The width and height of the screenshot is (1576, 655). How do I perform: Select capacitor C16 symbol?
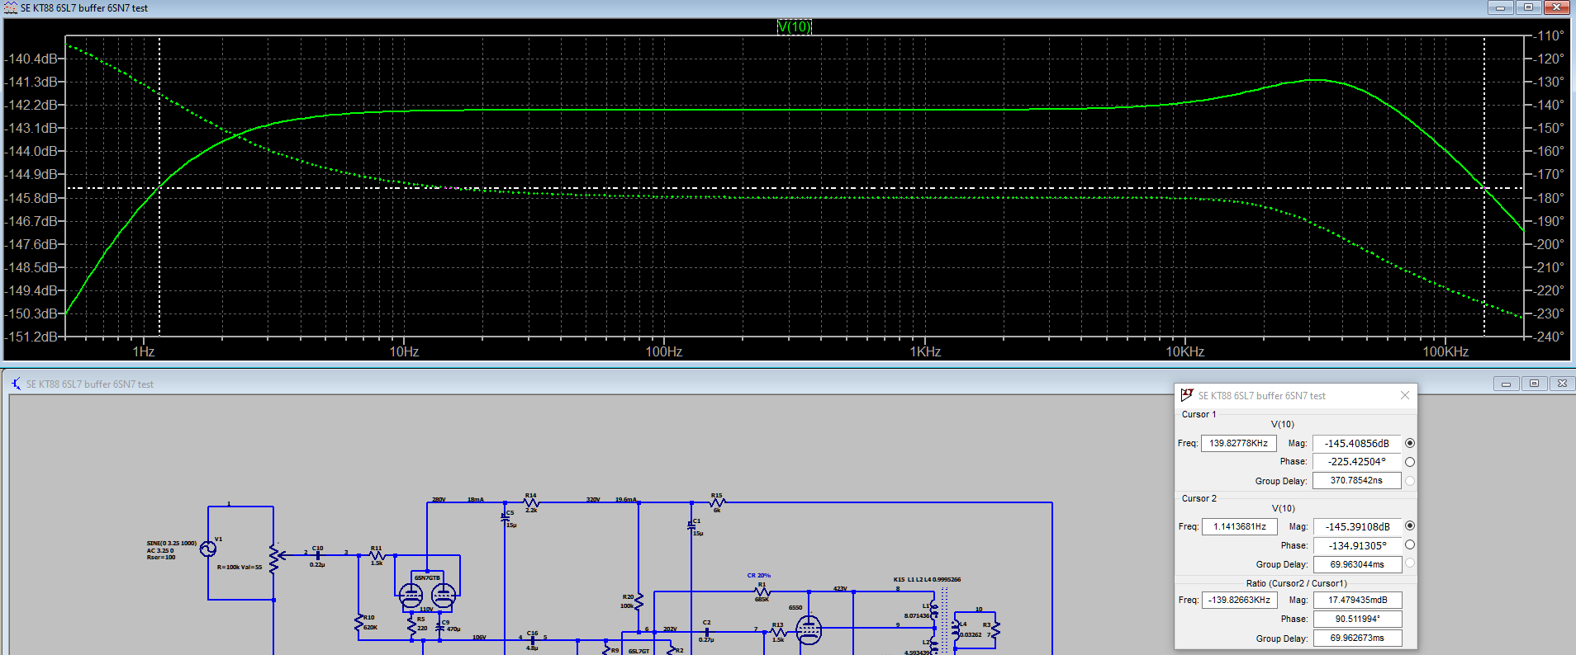(533, 640)
